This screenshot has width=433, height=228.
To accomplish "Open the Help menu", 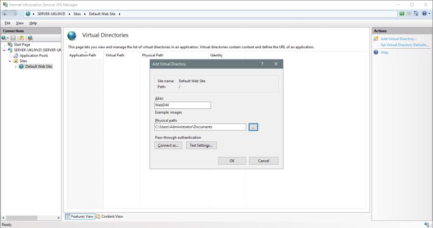I will click(33, 23).
